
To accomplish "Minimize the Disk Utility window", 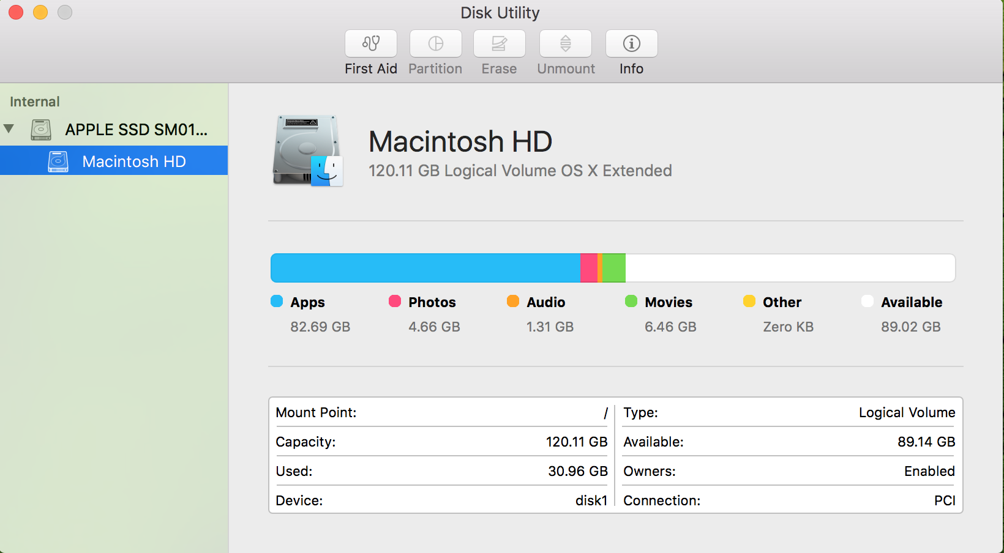I will pos(40,12).
